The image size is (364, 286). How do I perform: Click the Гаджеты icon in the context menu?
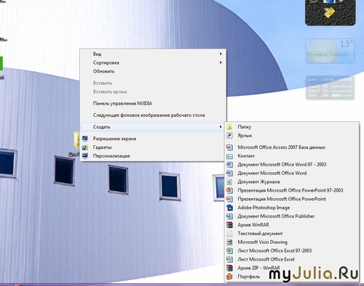click(84, 147)
